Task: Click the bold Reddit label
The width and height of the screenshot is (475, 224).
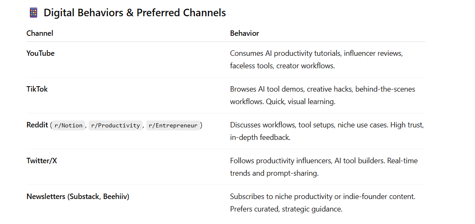Action: pos(37,125)
